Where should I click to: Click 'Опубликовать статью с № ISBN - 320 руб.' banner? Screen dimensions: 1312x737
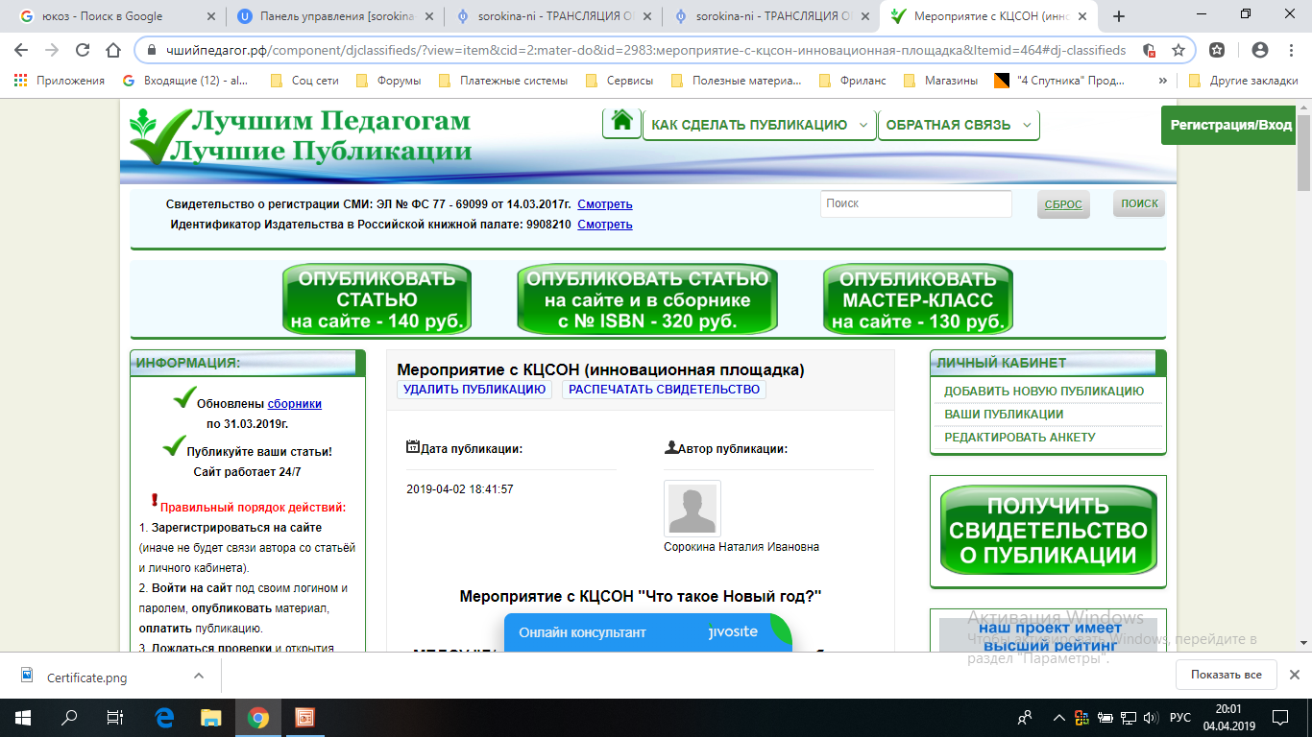[x=647, y=299]
